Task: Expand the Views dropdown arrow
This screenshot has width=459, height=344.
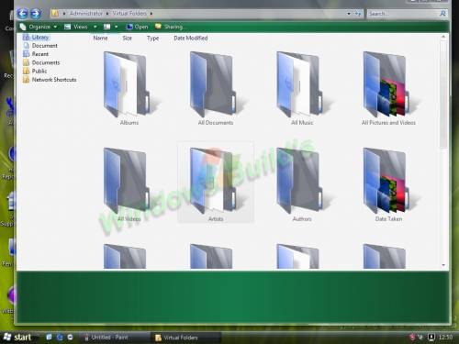Action: 95,27
